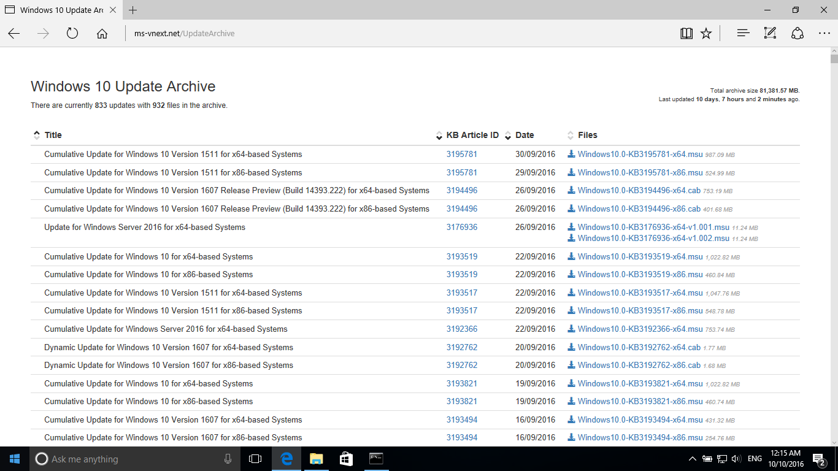Download Windows10.0-KB3193494-x86.msu
The height and width of the screenshot is (471, 838).
pyautogui.click(x=640, y=438)
